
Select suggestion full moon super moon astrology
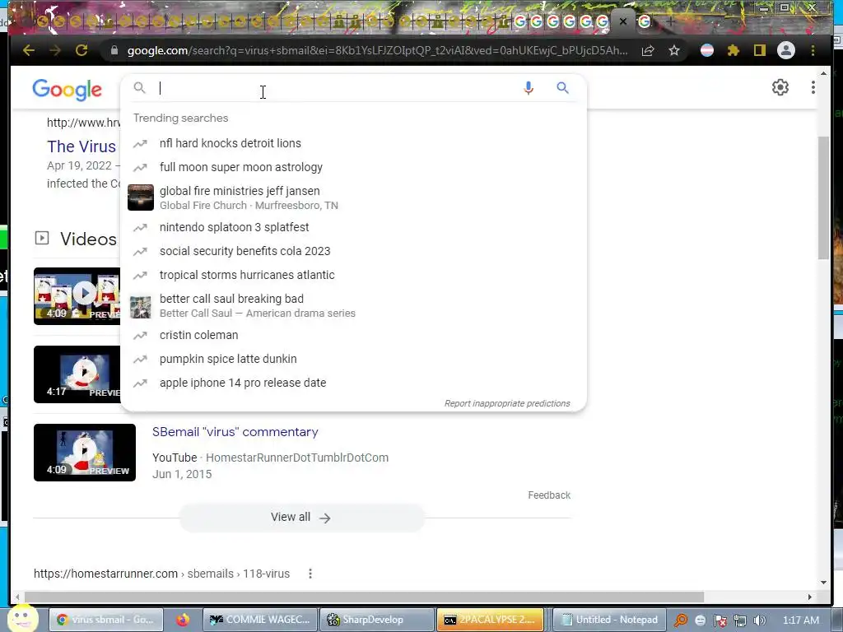[x=241, y=167]
